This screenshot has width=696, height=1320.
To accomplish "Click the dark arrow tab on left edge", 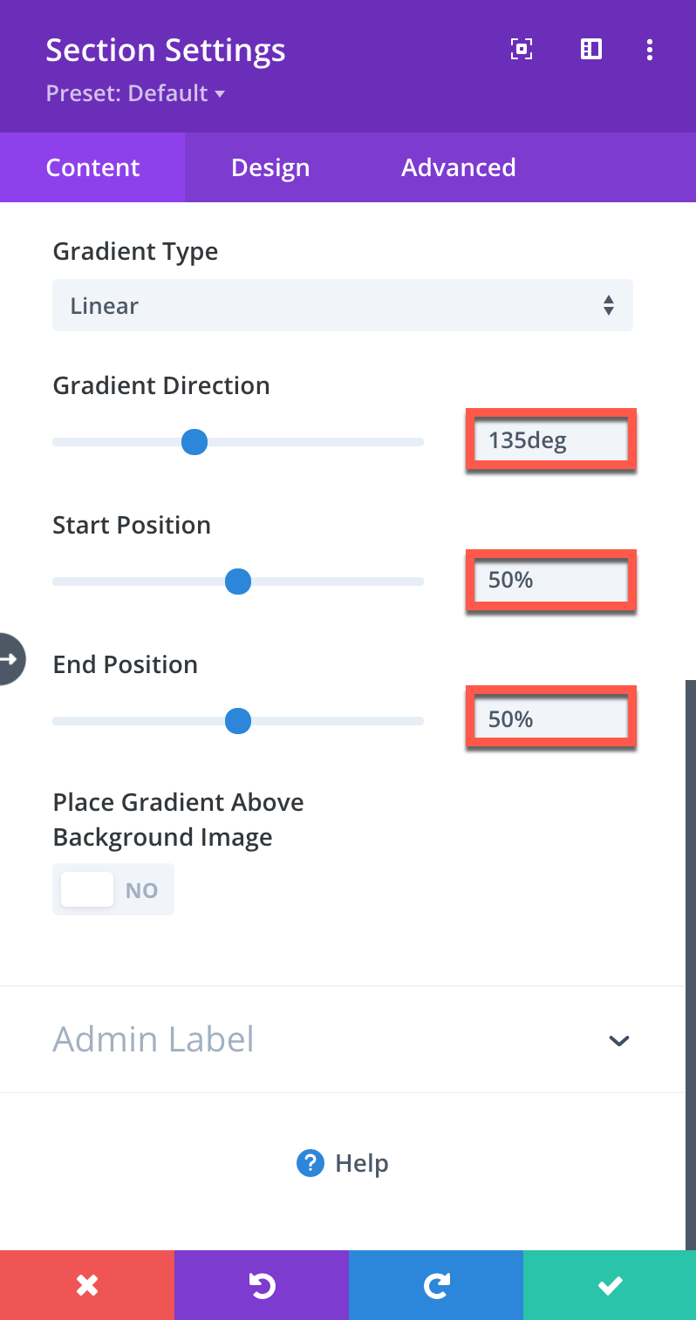I will [x=10, y=658].
